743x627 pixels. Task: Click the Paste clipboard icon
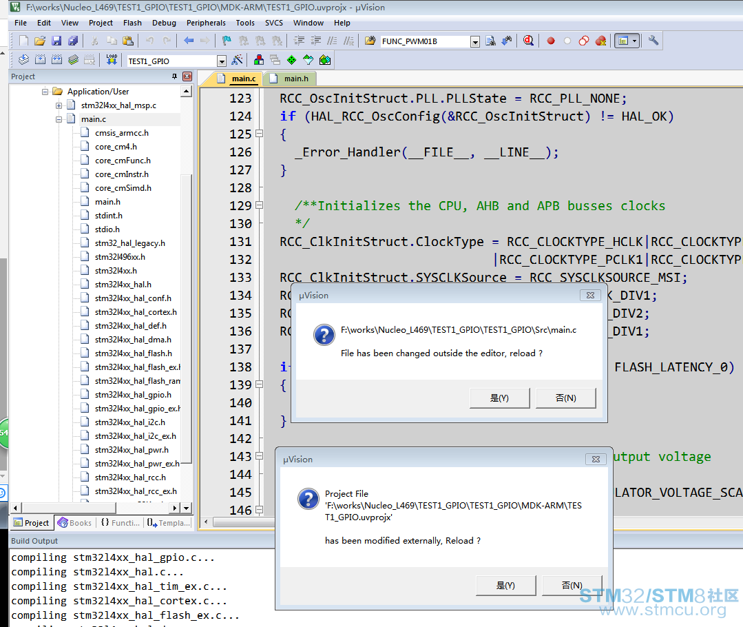pos(128,41)
